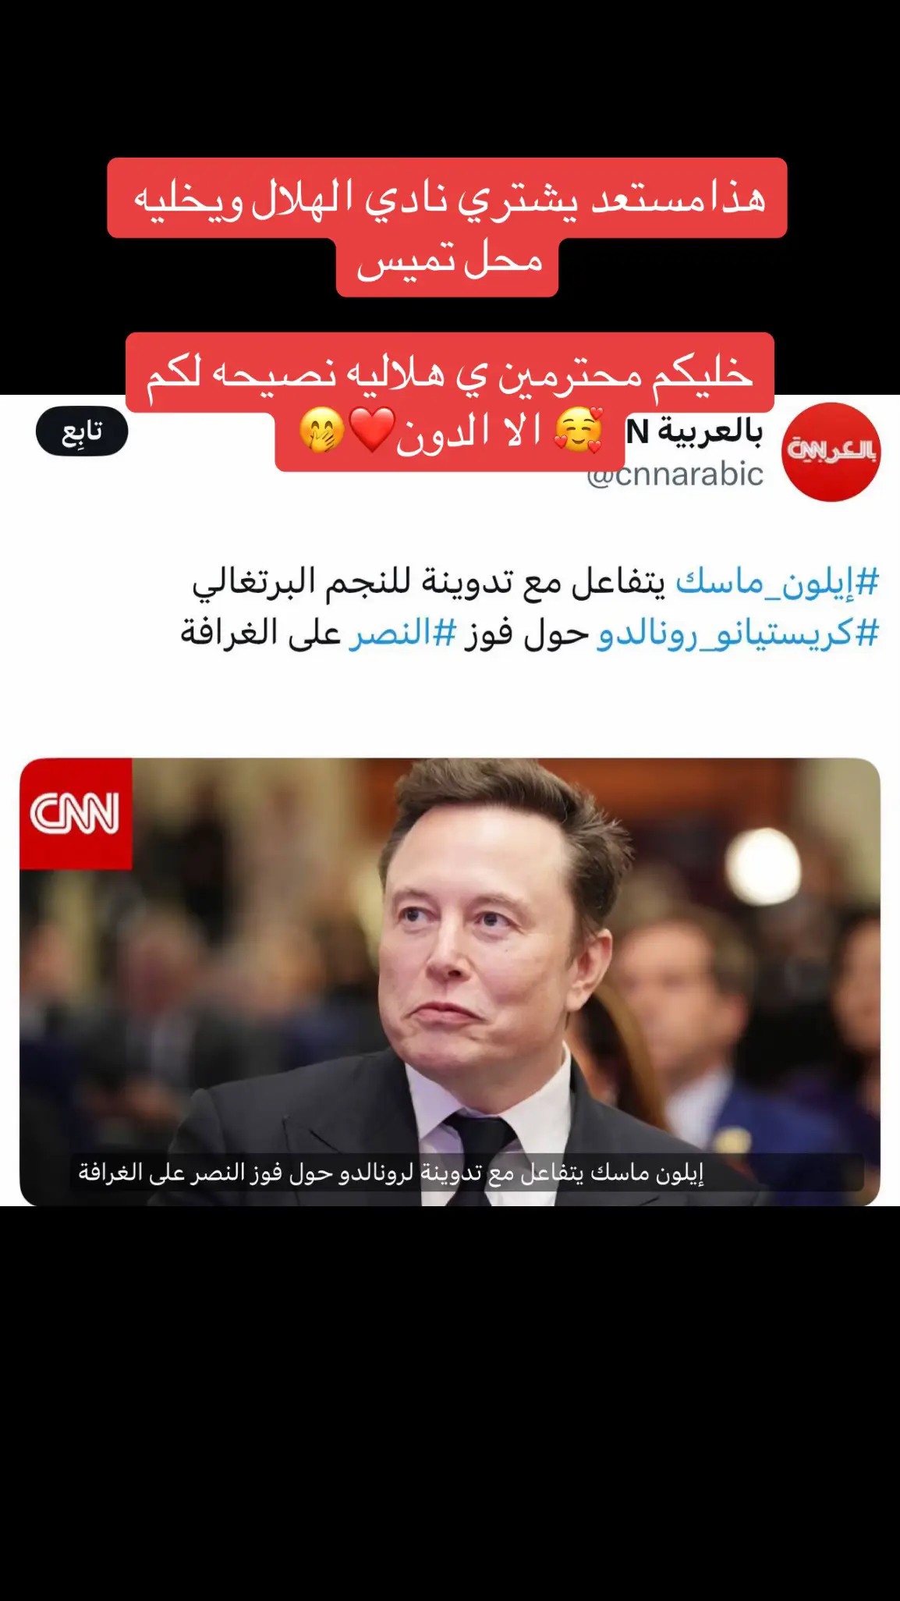Open the #إيلون_ماسك hashtag
Viewport: 900px width, 1601px height.
tap(777, 582)
